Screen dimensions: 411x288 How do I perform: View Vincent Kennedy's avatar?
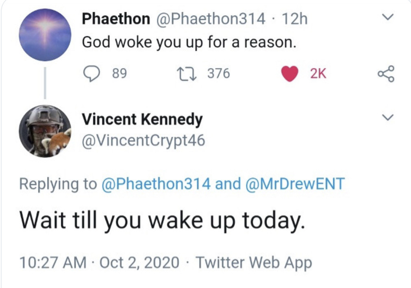tap(45, 131)
